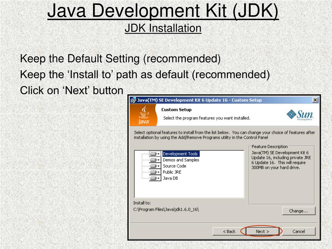Image resolution: width=332 pixels, height=249 pixels.
Task: Click the installer icon in title bar
Action: pyautogui.click(x=133, y=100)
